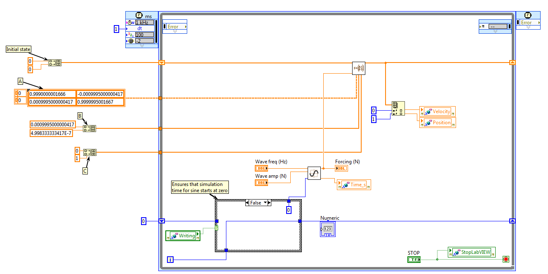The width and height of the screenshot is (548, 274).
Task: Click the 1 kHz source name terminal
Action: tap(144, 23)
